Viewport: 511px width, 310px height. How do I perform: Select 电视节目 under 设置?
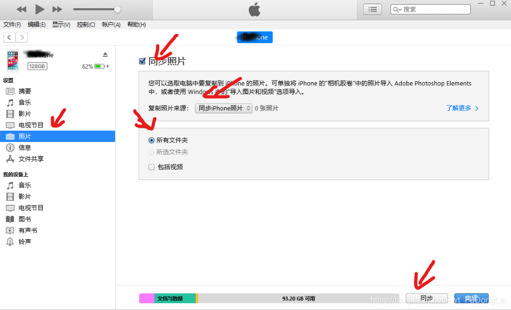58,125
